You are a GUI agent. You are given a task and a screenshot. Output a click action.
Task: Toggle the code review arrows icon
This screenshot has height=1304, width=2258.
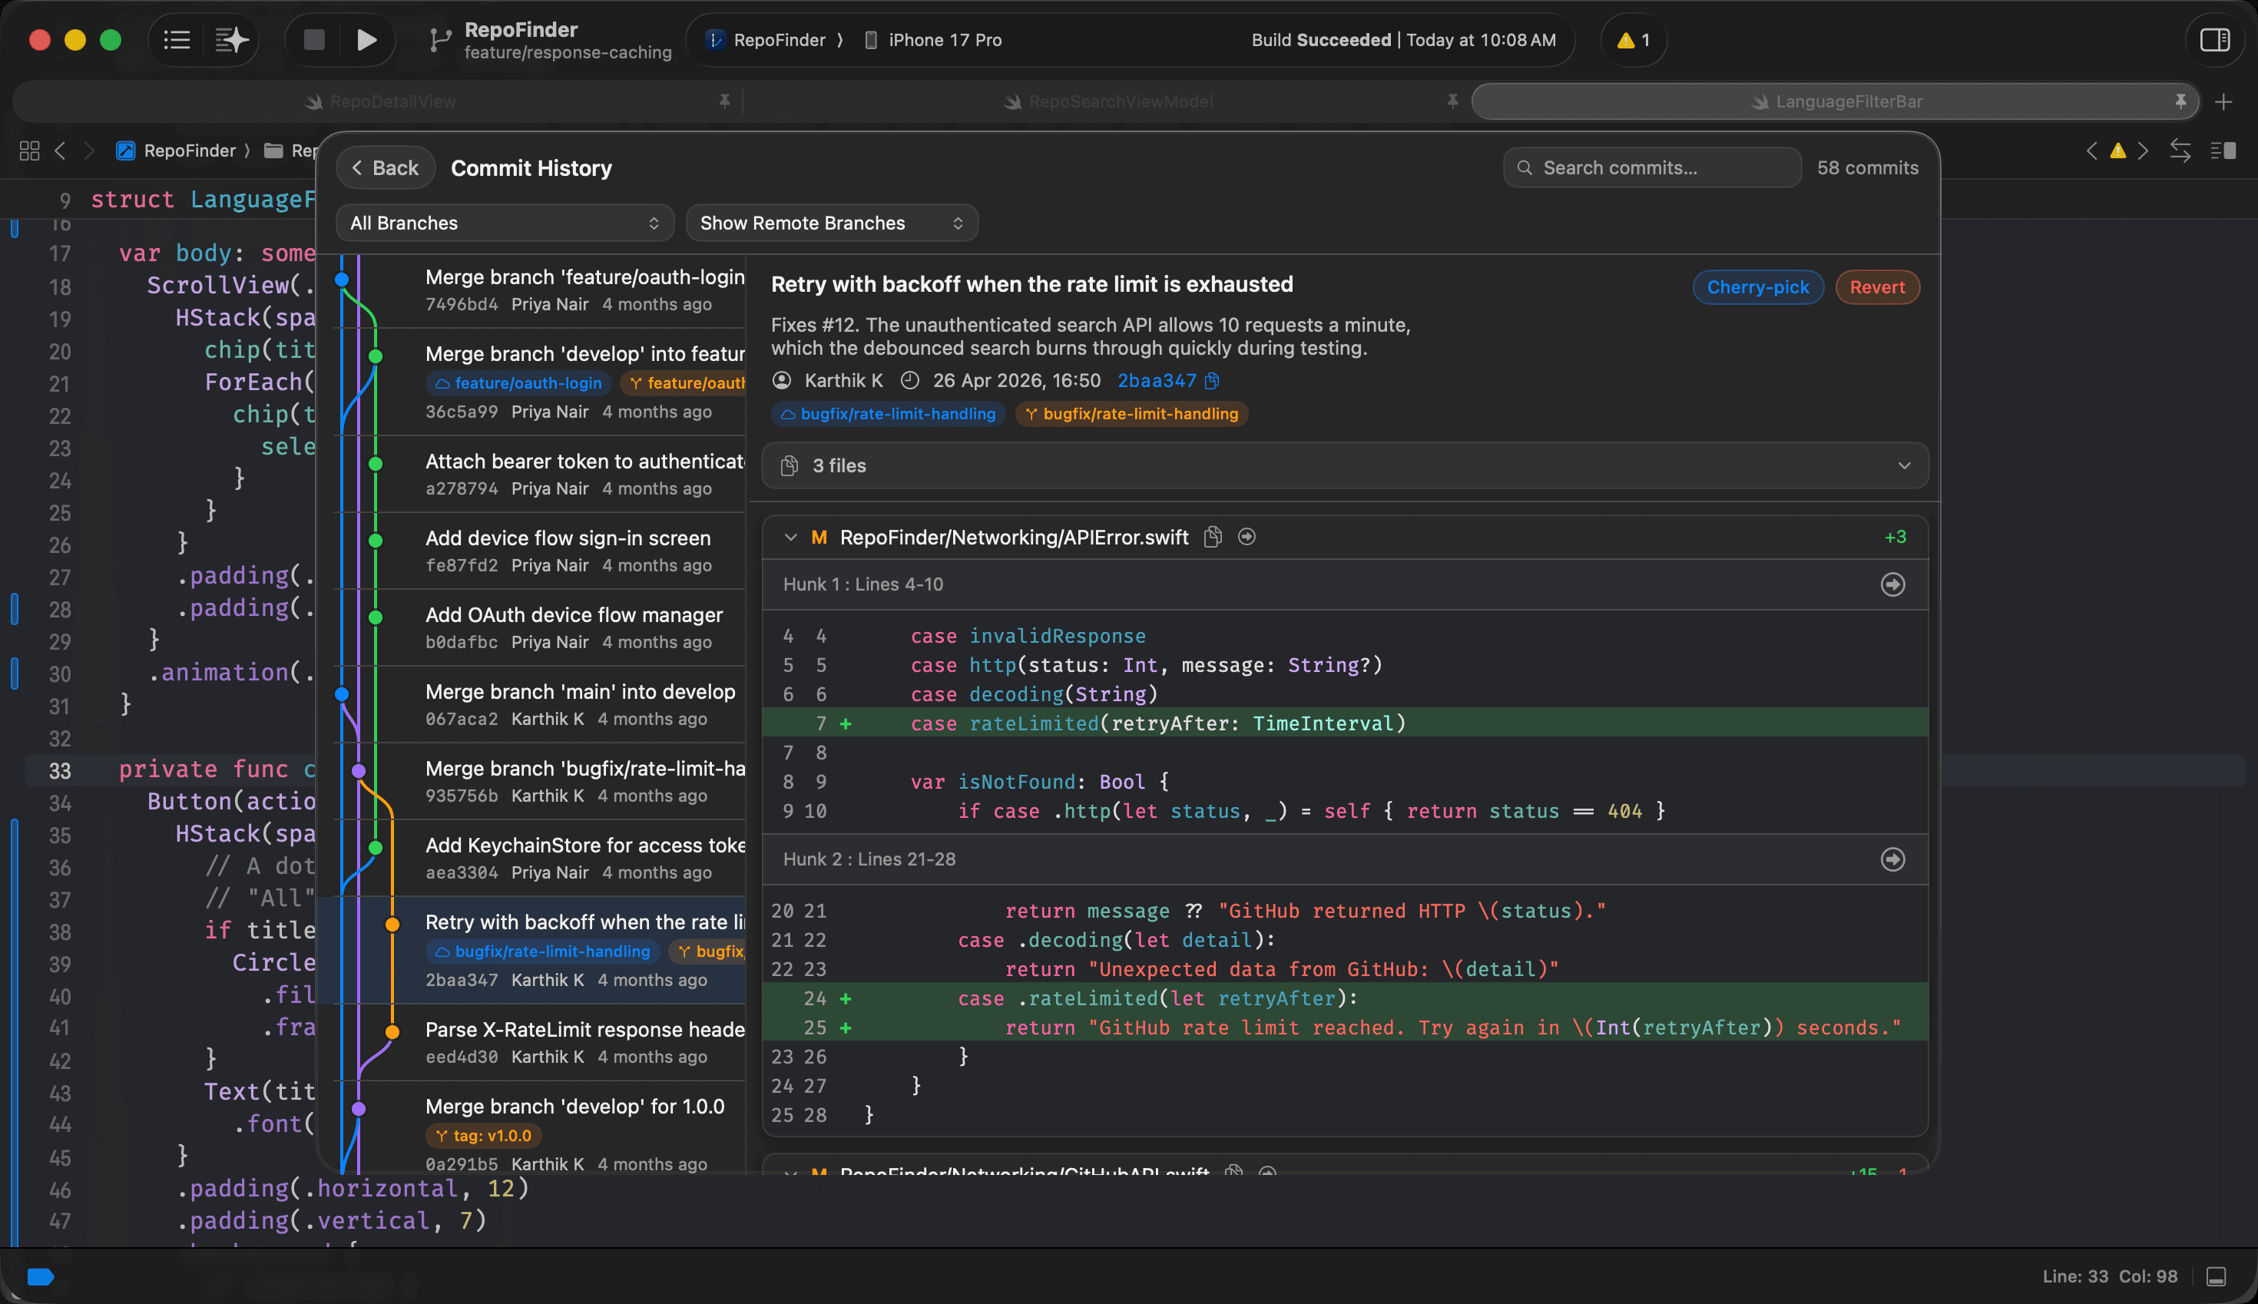[x=2180, y=151]
